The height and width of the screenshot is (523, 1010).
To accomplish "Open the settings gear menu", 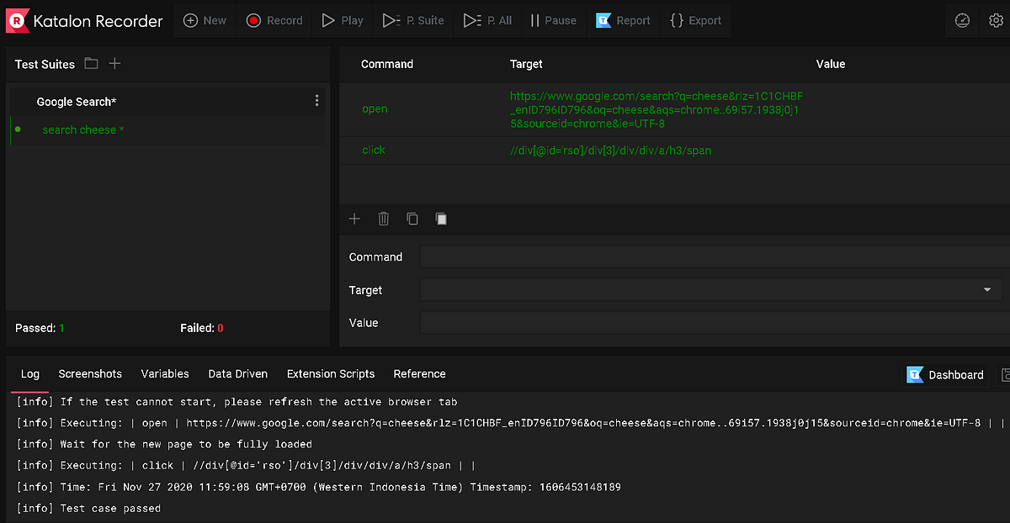I will point(997,20).
